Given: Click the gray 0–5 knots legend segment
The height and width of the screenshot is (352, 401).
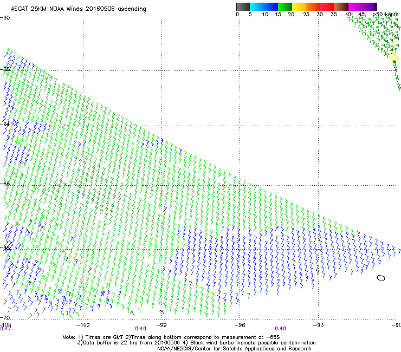Looking at the screenshot, I should click(243, 6).
